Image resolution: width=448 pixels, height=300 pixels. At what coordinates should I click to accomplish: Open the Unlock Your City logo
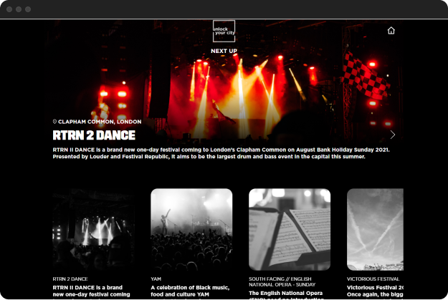224,31
